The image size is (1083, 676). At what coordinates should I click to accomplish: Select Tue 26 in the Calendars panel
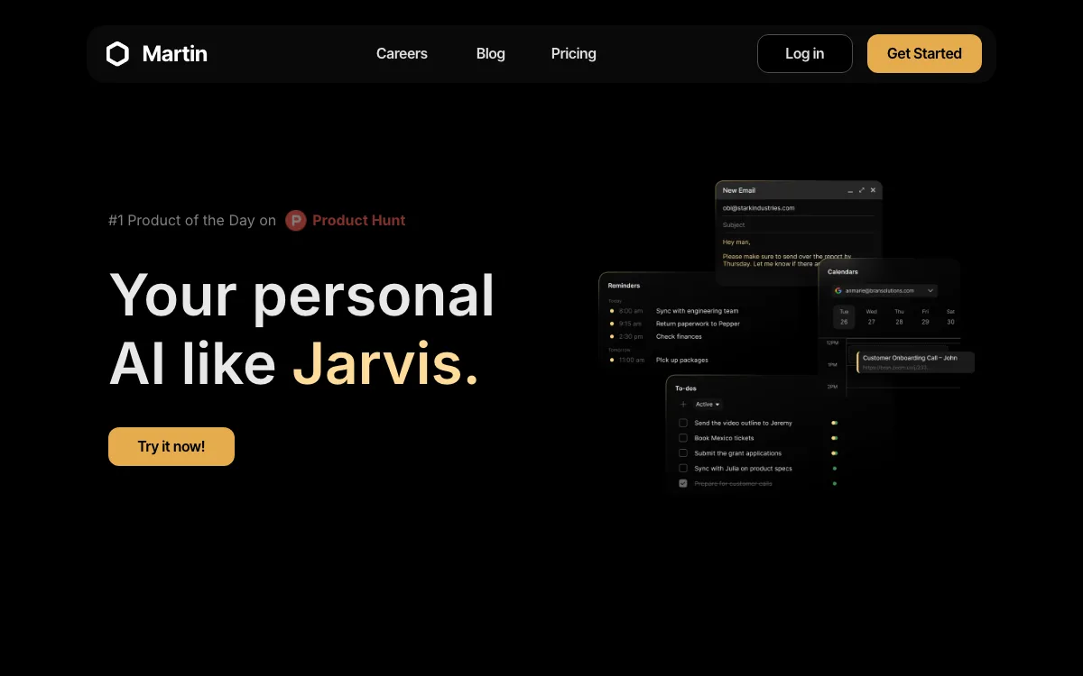click(844, 316)
